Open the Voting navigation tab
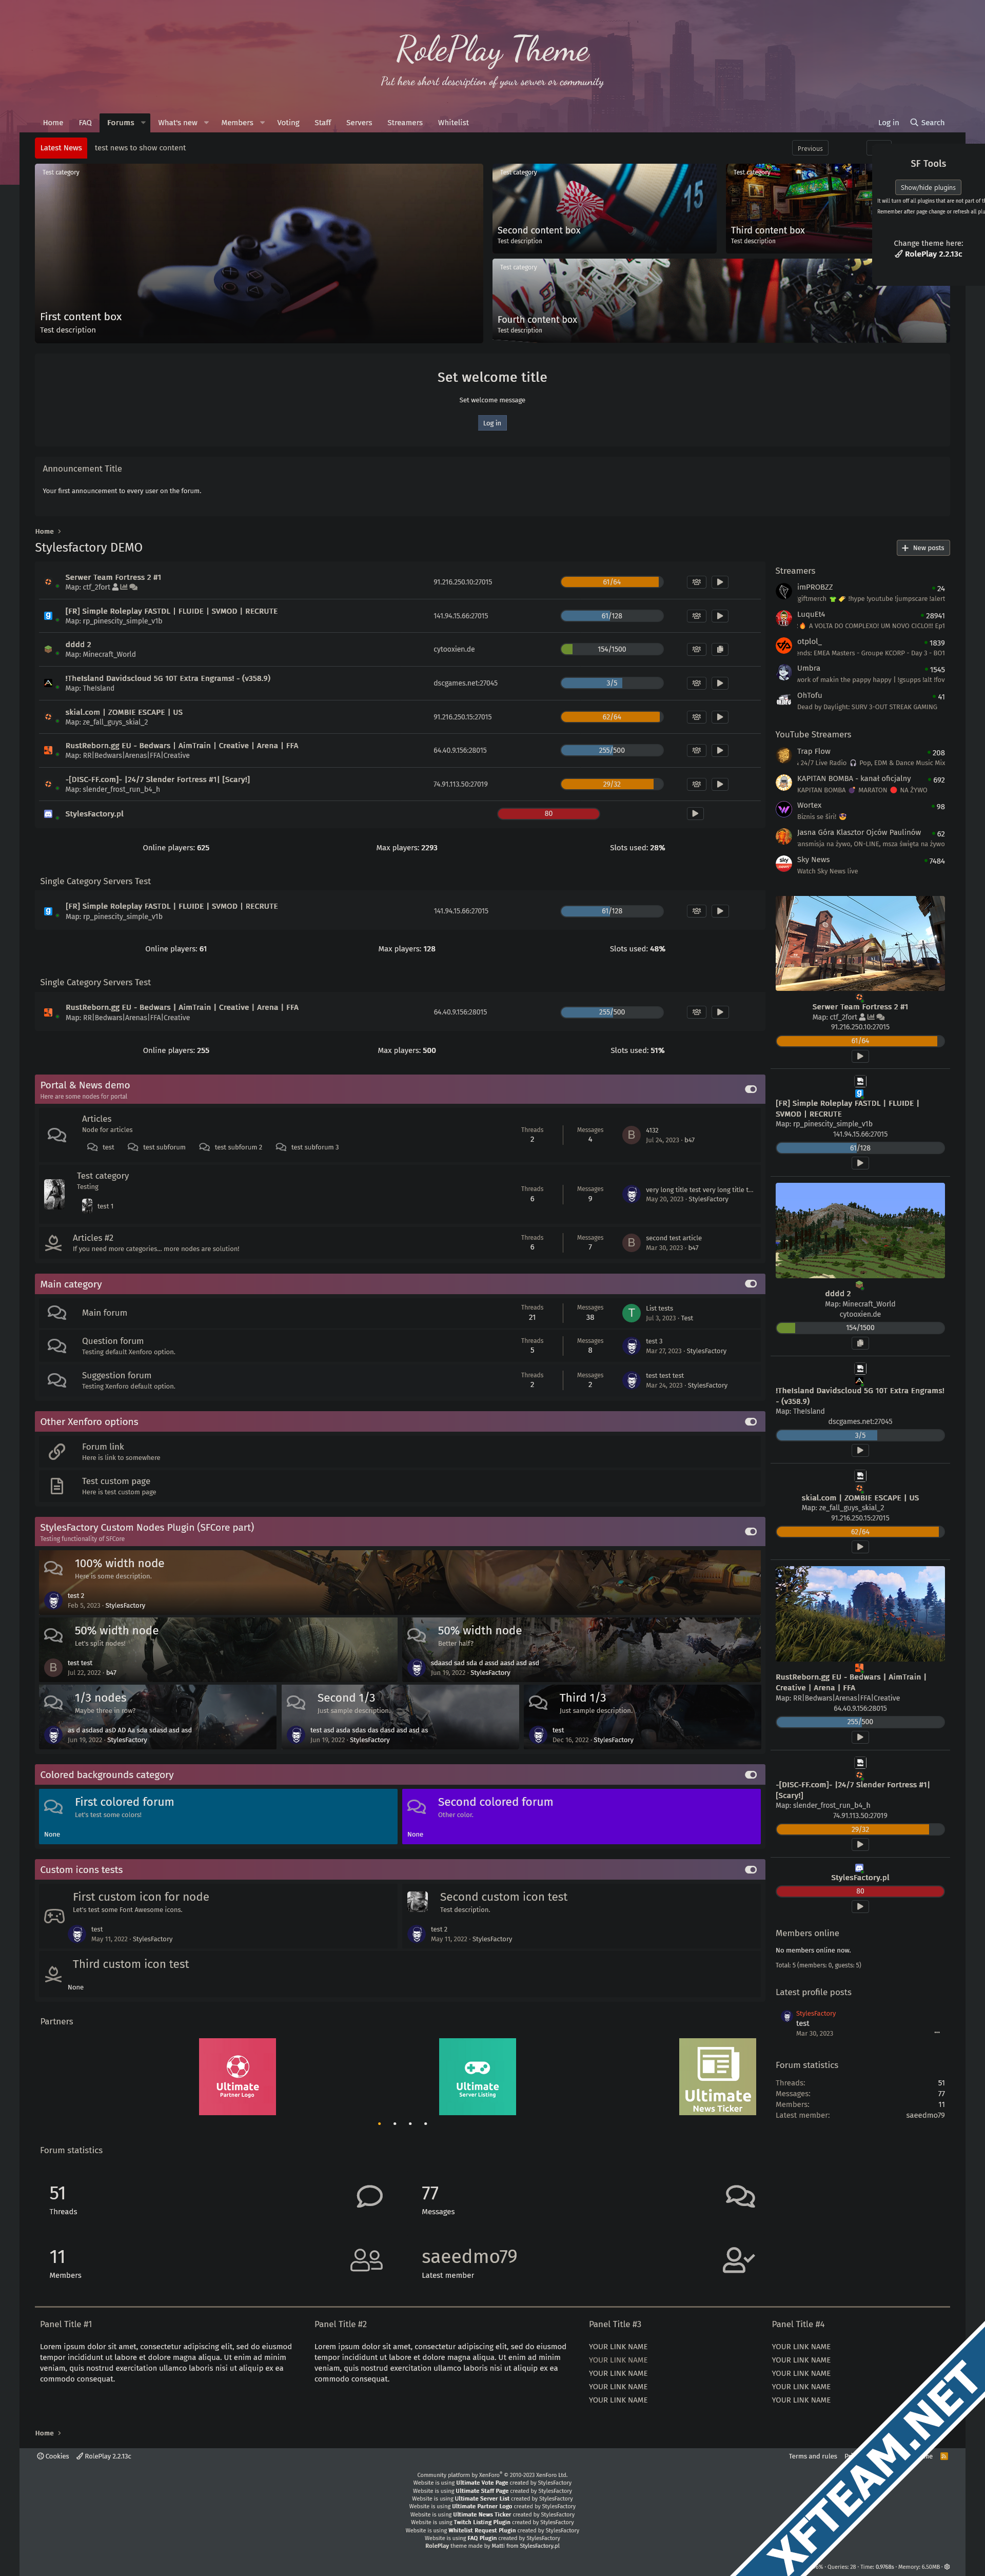Screen dimensions: 985x2576 pos(288,123)
